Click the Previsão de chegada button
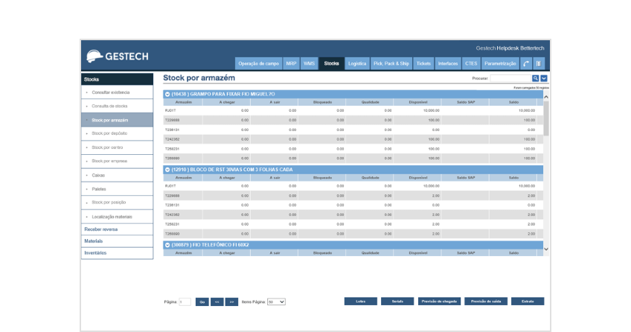Viewport: 631px width, 332px height. [x=439, y=301]
